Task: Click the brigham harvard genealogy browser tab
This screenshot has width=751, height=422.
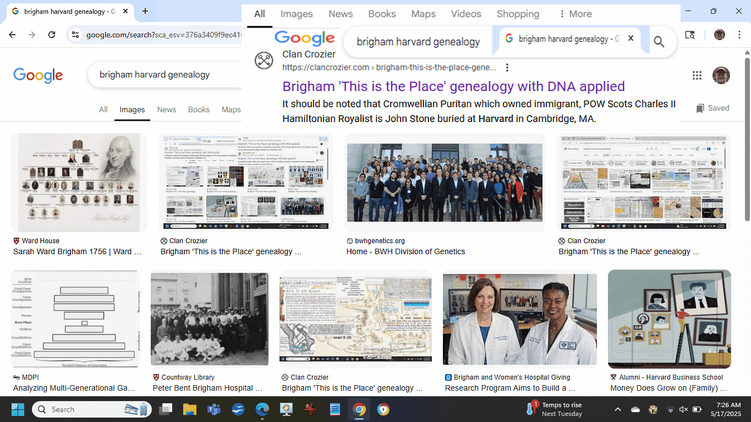Action: pyautogui.click(x=70, y=11)
